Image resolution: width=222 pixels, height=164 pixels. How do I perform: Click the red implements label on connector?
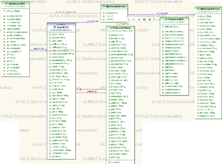click(92, 92)
